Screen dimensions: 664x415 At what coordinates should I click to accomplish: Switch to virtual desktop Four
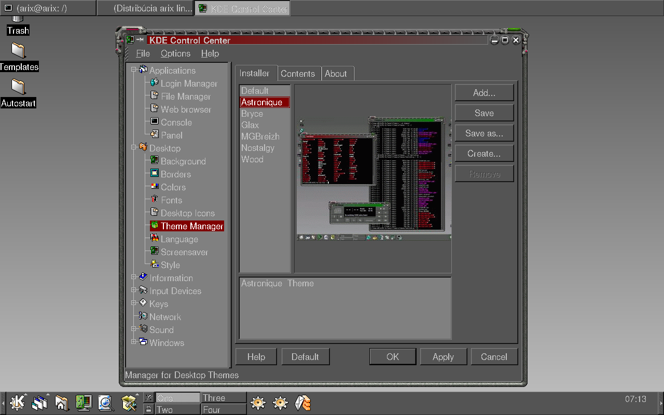(x=223, y=409)
